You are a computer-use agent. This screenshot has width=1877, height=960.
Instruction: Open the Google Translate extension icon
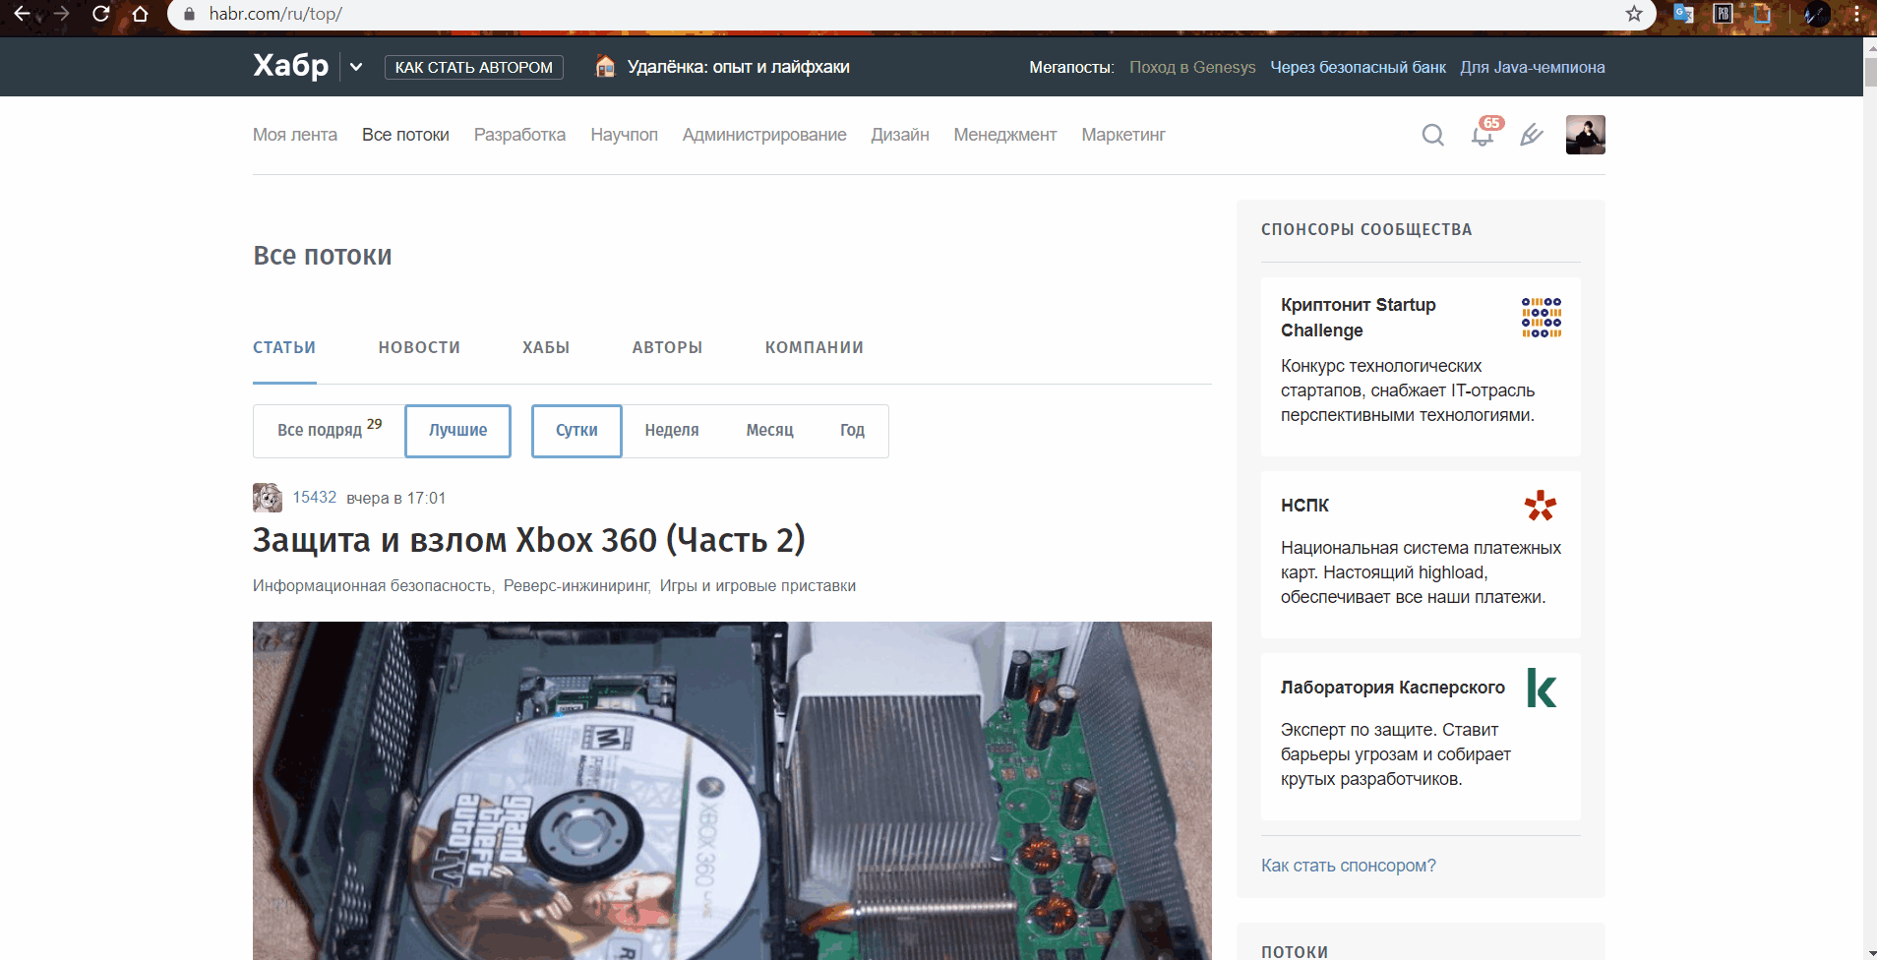1683,14
